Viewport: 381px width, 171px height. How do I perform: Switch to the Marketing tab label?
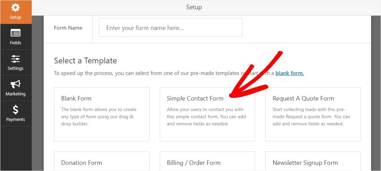(16, 94)
